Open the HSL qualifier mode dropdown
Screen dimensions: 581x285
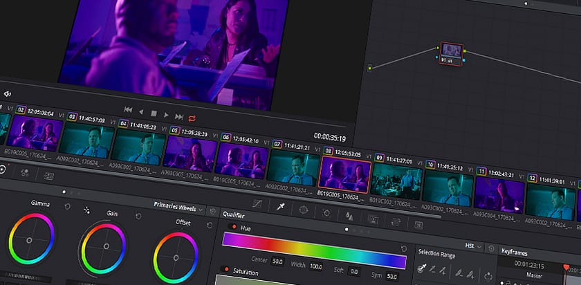473,246
